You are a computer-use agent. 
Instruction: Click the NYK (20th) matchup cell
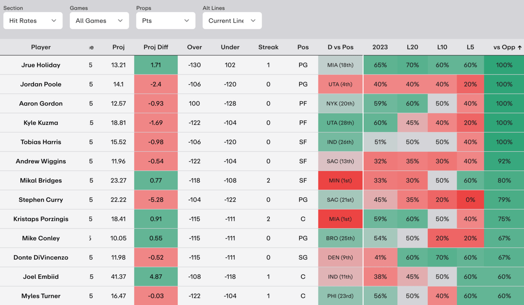click(x=340, y=103)
